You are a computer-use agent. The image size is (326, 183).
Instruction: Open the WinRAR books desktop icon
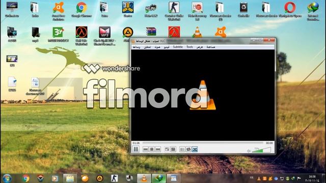click(151, 32)
